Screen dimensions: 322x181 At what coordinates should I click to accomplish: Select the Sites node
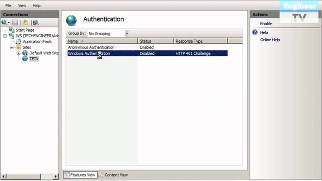click(x=27, y=47)
